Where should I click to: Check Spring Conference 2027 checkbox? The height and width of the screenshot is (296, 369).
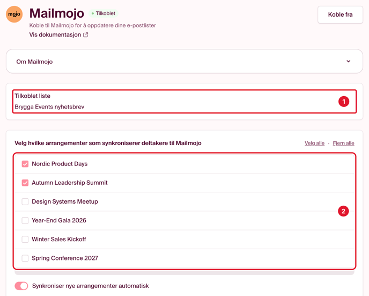[25, 258]
